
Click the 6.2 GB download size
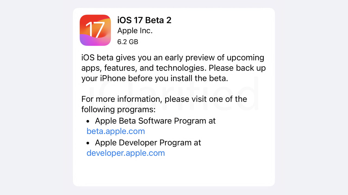[128, 42]
